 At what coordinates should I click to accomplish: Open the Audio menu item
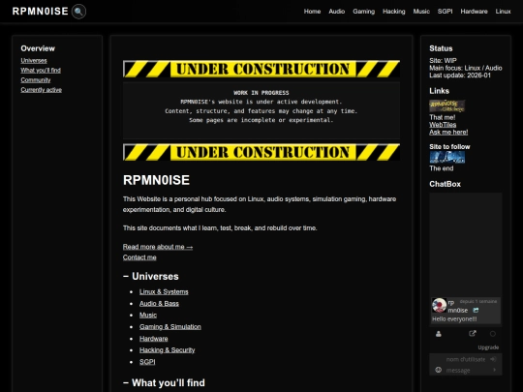336,12
